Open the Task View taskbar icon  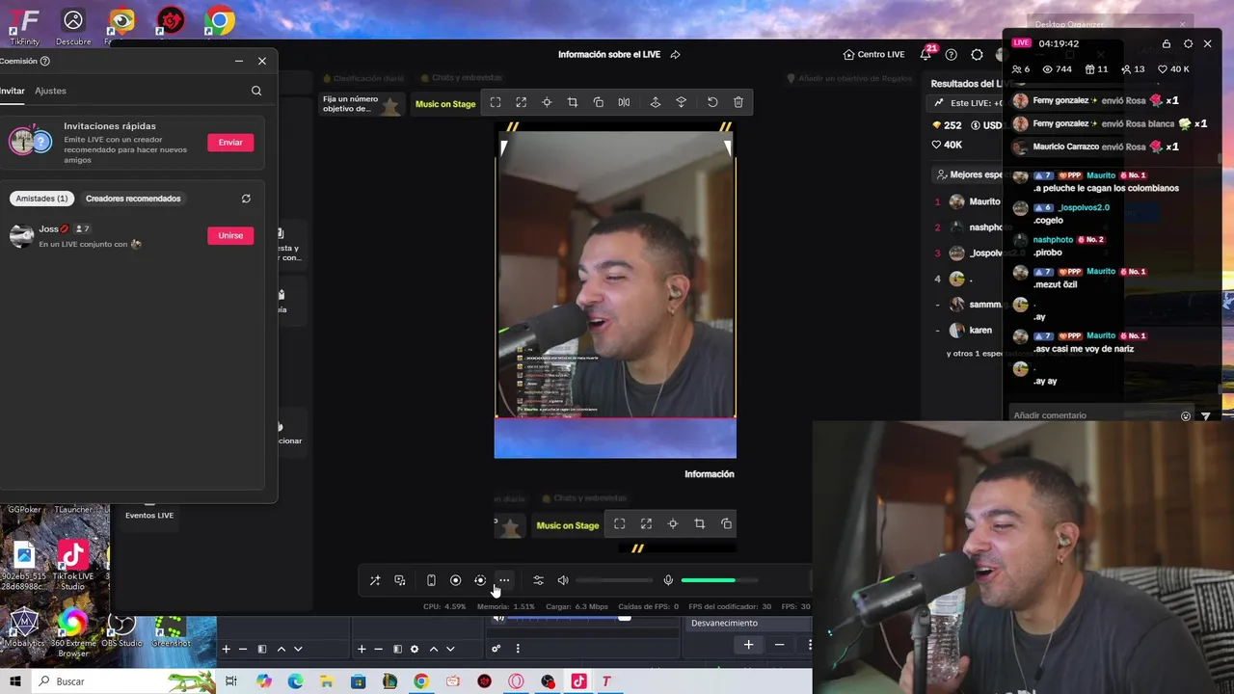[231, 681]
